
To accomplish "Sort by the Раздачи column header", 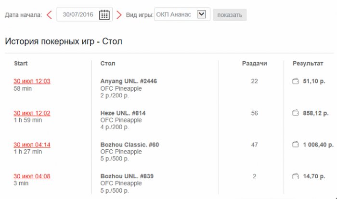I will click(x=254, y=64).
